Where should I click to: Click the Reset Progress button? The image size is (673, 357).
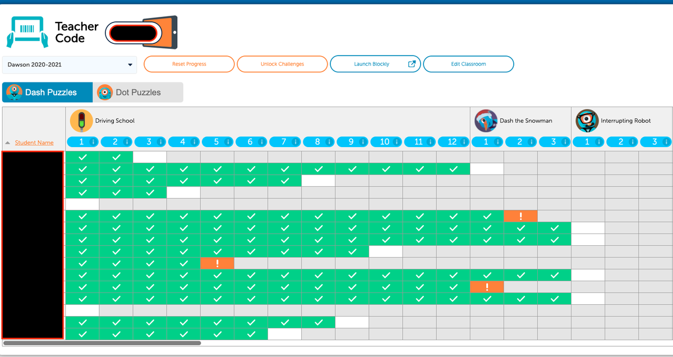189,64
